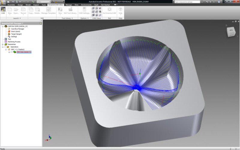240x150 pixels.
Task: Click the Manage Templates icon
Action: (48, 9)
